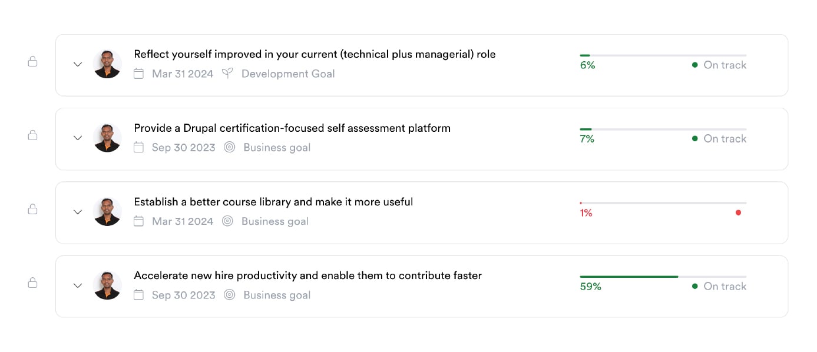Image resolution: width=817 pixels, height=352 pixels.
Task: Click lock icon beside the course library goal
Action: click(x=33, y=209)
